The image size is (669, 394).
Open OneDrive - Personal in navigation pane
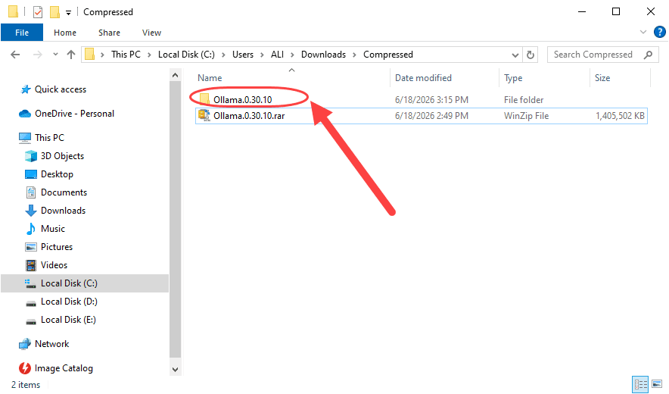tap(74, 114)
